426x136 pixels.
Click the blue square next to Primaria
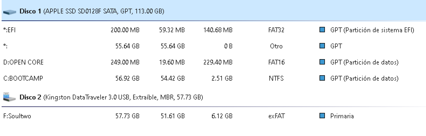pyautogui.click(x=322, y=116)
